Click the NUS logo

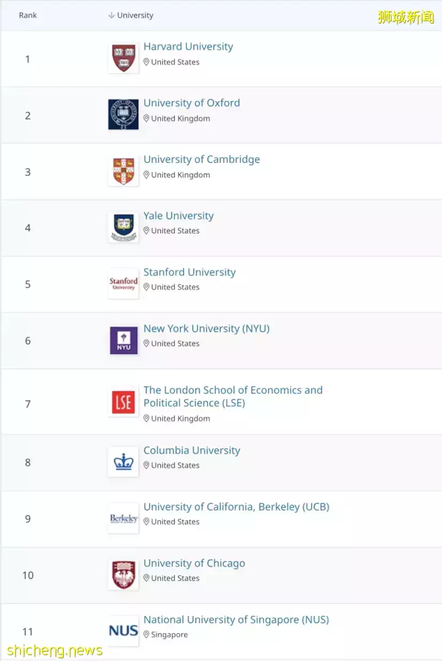[123, 631]
